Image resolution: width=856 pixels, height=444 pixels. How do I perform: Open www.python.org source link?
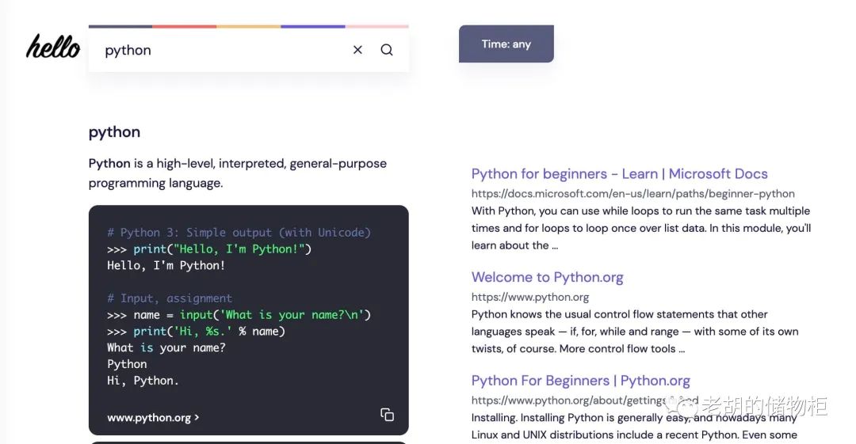click(153, 418)
